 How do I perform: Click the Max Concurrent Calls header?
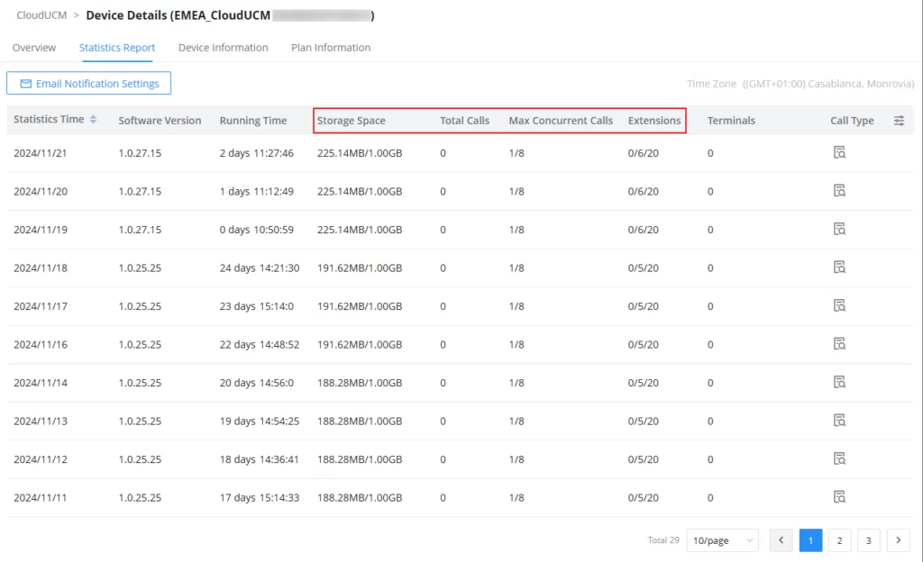pos(561,121)
